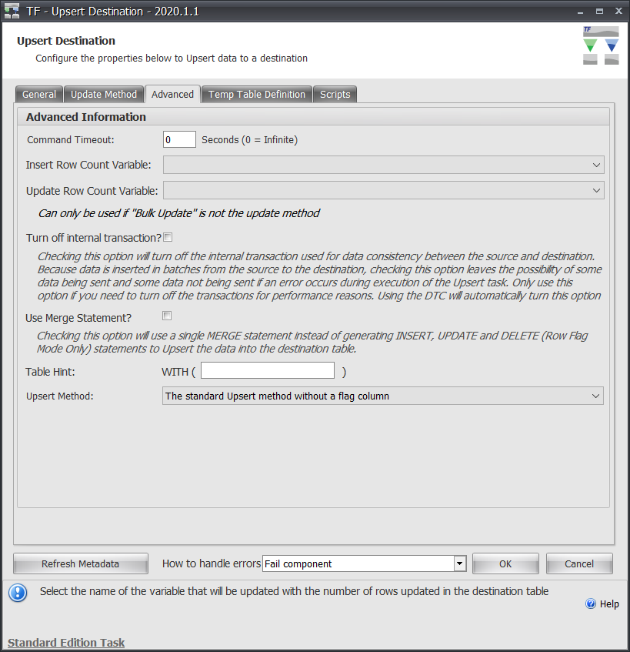Click inside the Command Timeout field
Image resolution: width=630 pixels, height=652 pixels.
pos(179,139)
